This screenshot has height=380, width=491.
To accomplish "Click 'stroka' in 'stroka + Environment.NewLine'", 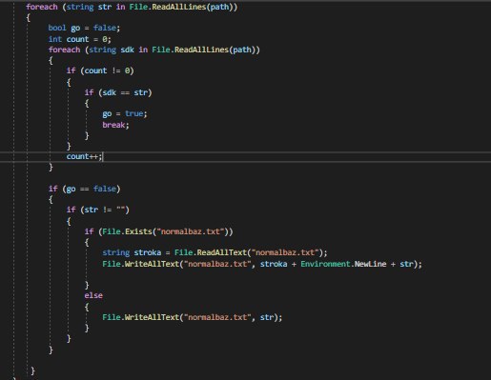I will click(x=274, y=264).
